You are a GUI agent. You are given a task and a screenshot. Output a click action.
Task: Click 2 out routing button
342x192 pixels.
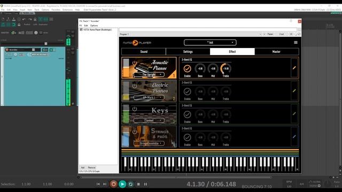coord(282,34)
